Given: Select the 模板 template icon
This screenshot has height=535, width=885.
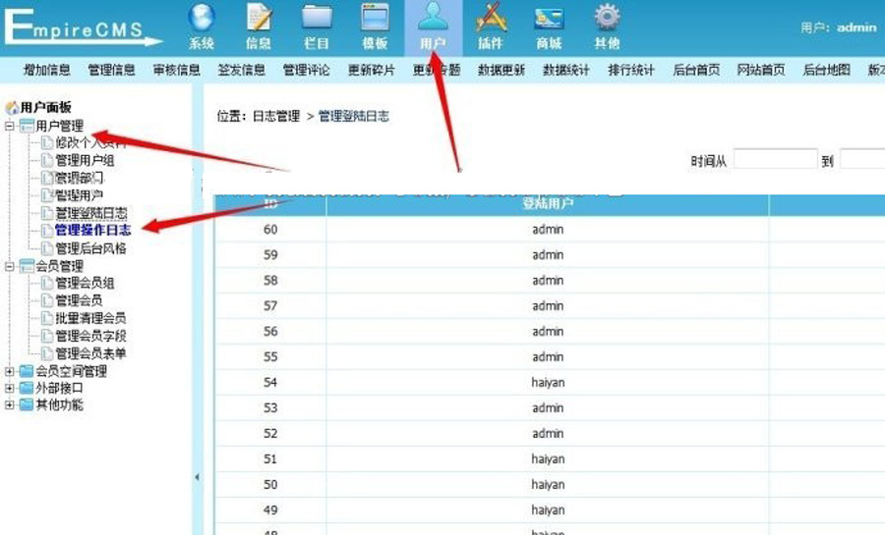Looking at the screenshot, I should point(375,18).
